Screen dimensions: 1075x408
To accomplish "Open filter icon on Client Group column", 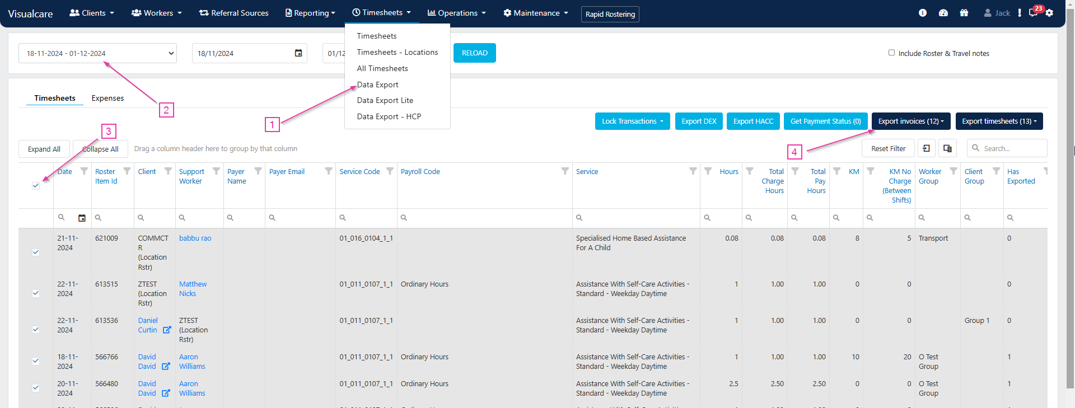I will (x=996, y=171).
